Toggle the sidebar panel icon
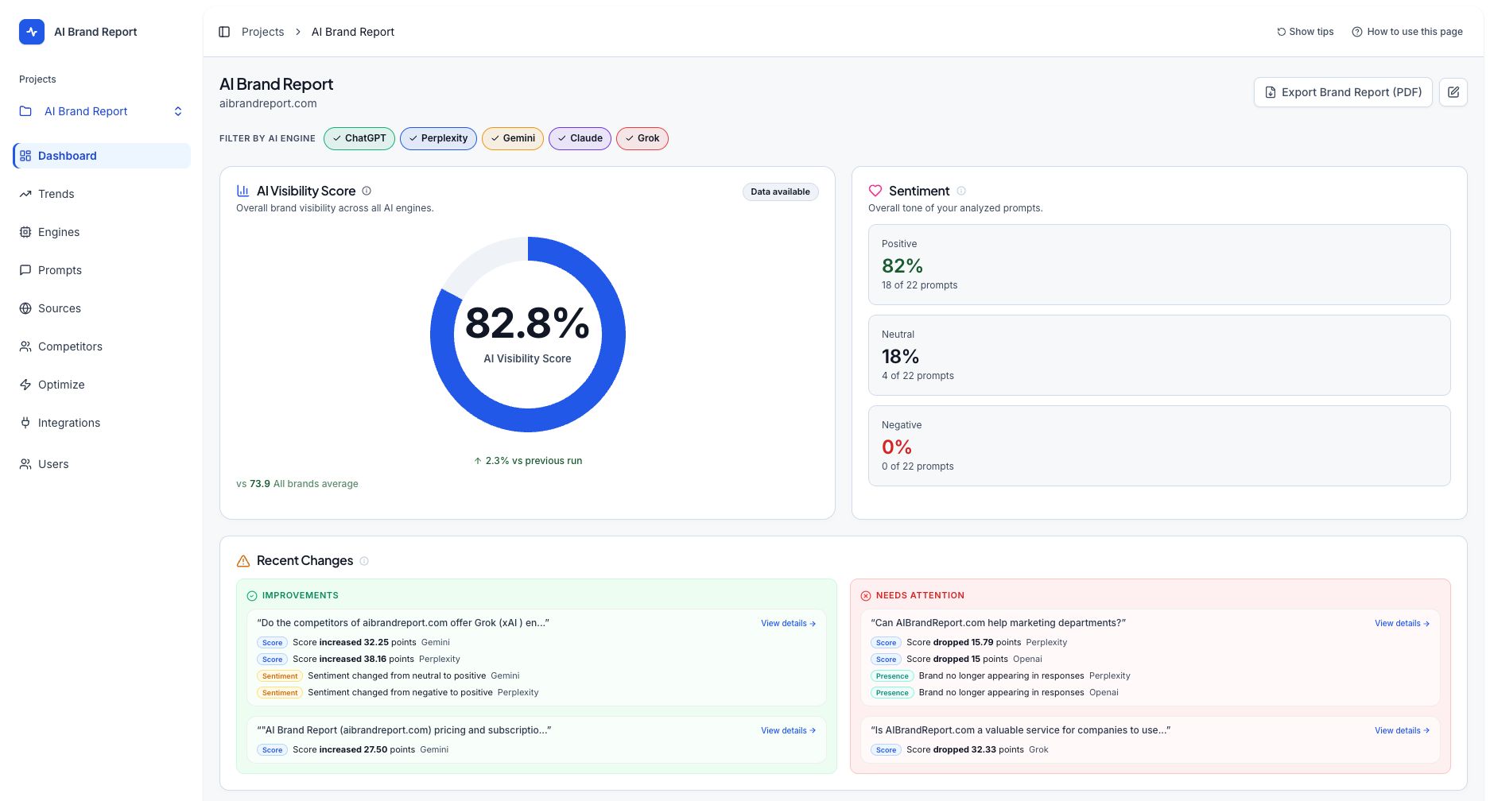 [x=224, y=32]
